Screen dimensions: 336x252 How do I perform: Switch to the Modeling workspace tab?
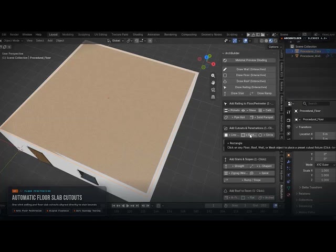pyautogui.click(x=68, y=35)
